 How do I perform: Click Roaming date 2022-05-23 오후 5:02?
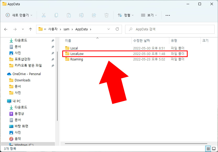pos(149,59)
